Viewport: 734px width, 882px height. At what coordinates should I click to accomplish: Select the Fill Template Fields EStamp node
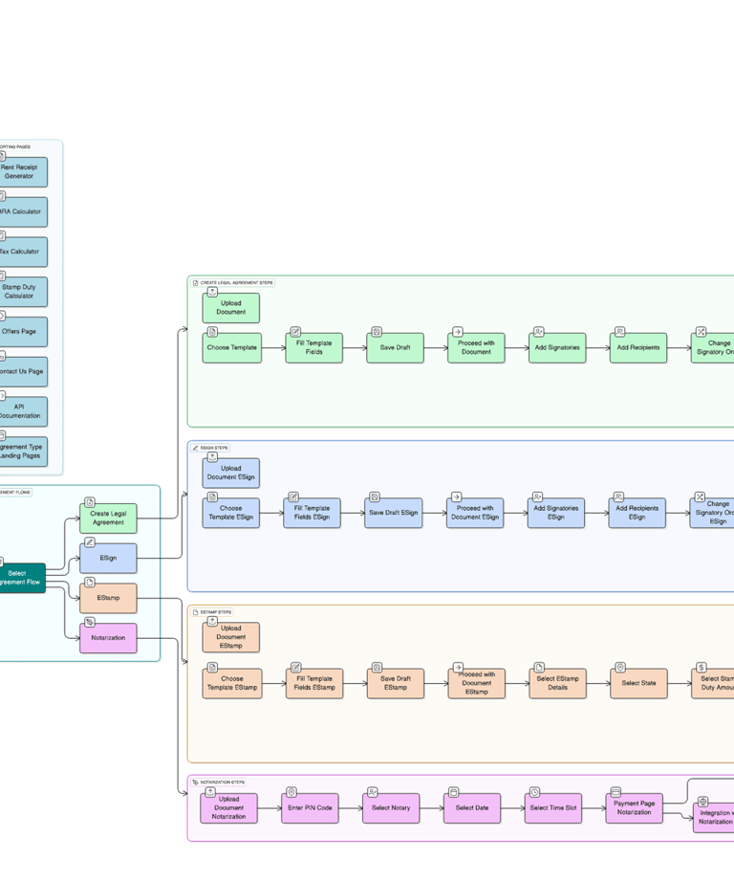[x=314, y=683]
